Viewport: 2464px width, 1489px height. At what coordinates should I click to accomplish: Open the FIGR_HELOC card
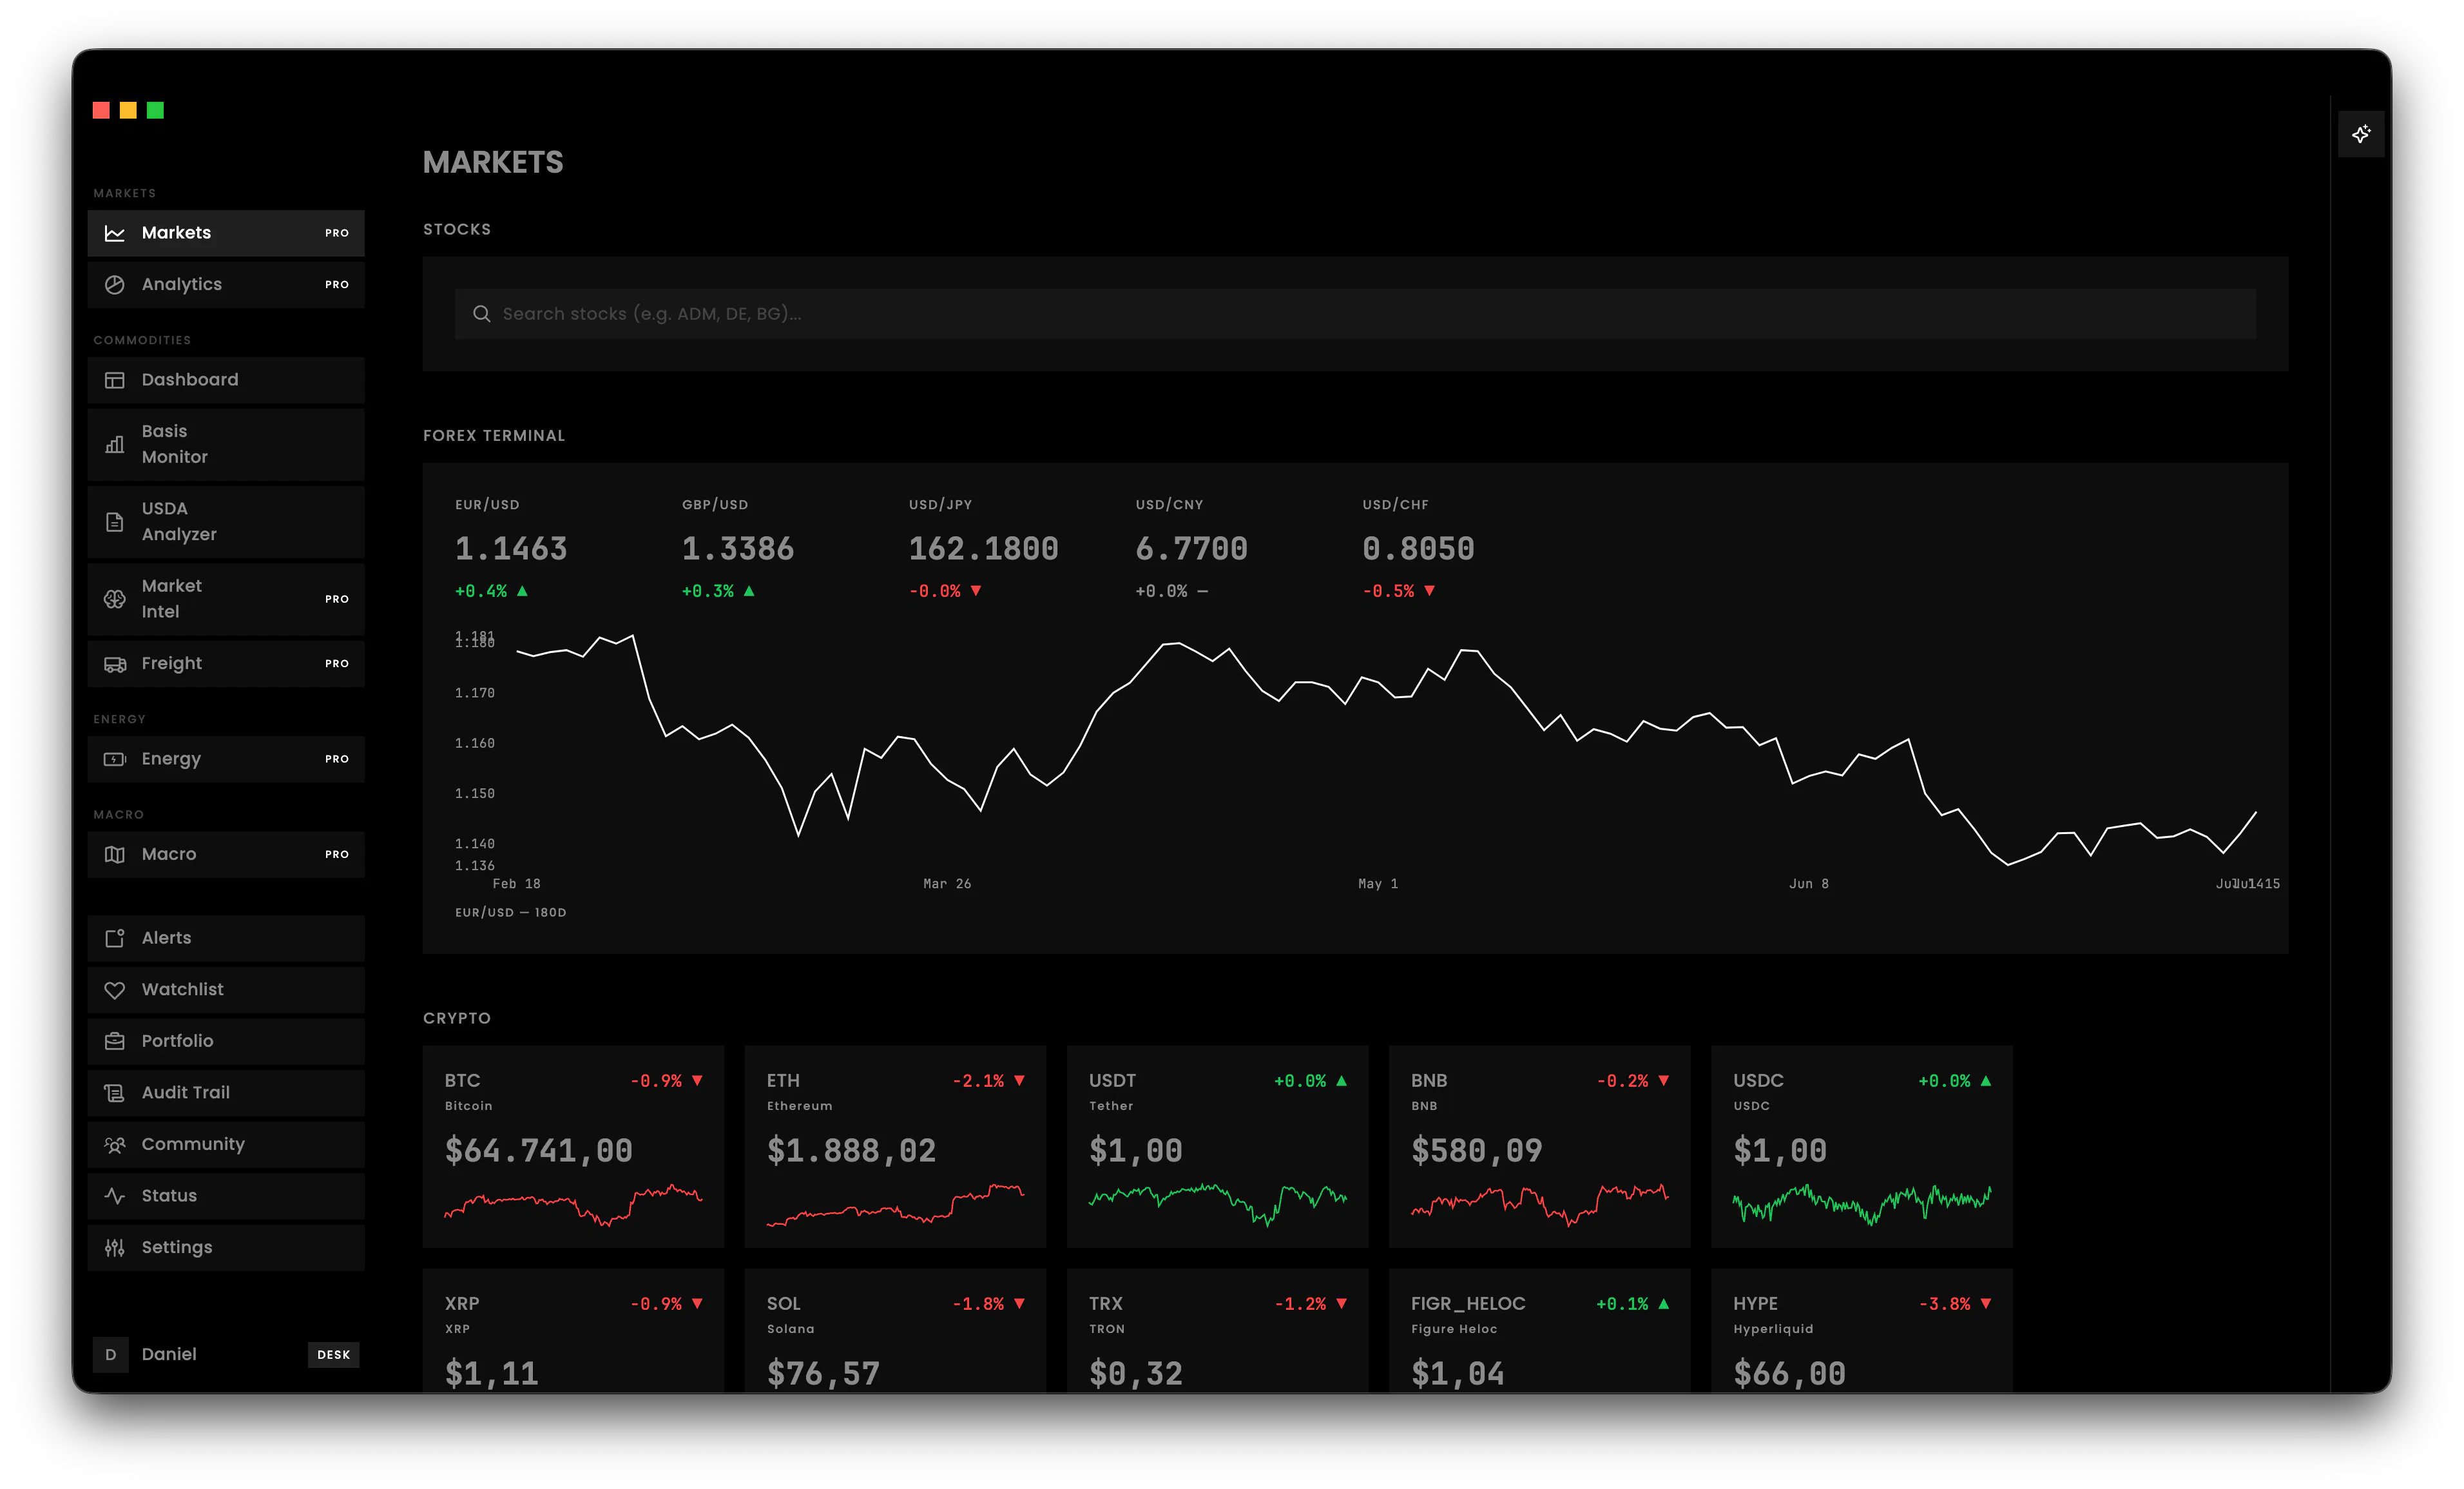(x=1539, y=1331)
